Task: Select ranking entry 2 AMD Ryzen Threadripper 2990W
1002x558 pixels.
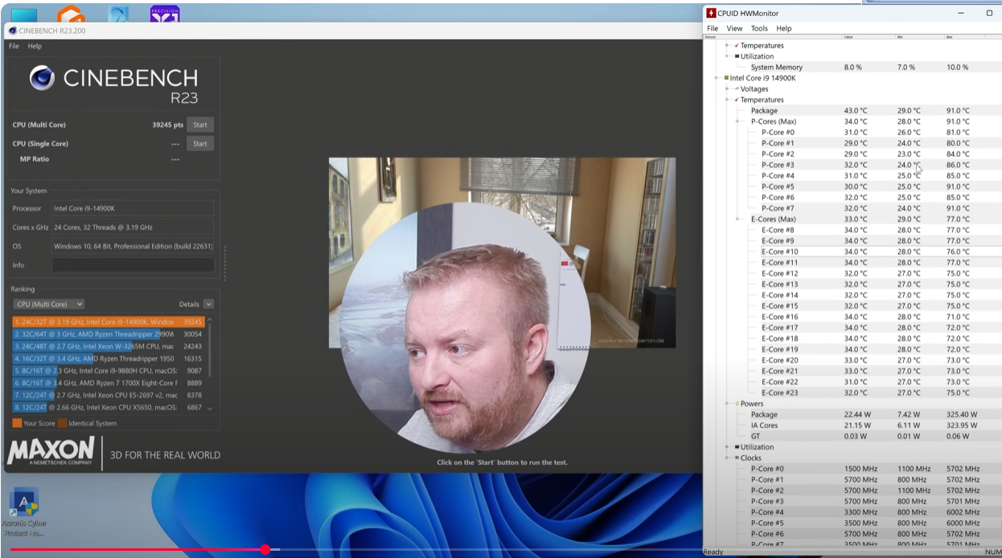Action: point(109,334)
